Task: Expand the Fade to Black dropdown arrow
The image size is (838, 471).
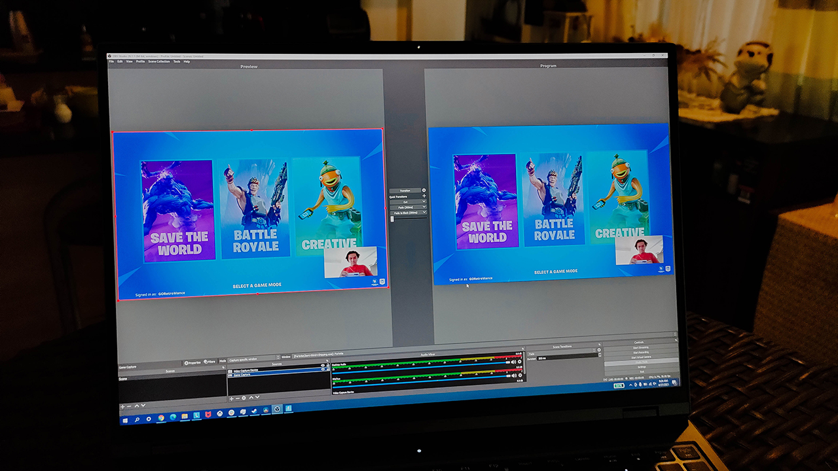Action: point(424,213)
